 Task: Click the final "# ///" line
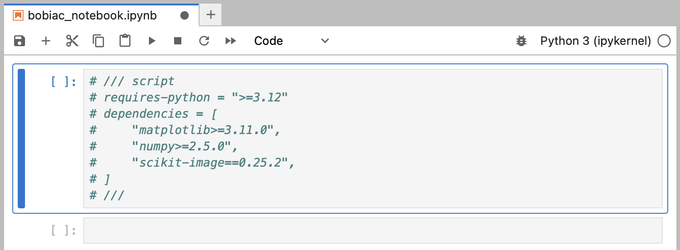coord(107,195)
